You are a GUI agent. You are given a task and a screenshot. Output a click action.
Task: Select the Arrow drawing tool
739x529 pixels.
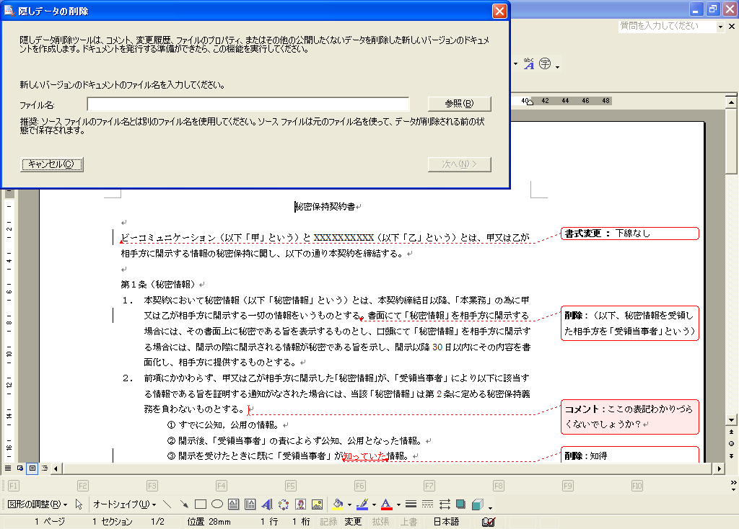[184, 504]
